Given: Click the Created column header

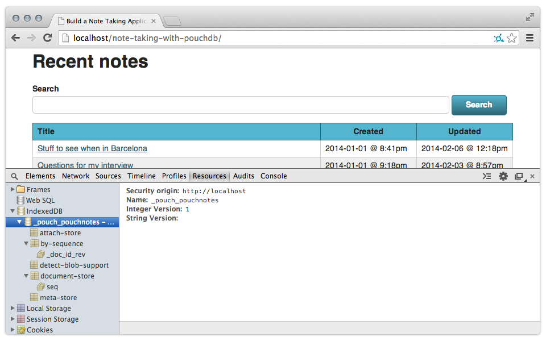Looking at the screenshot, I should (369, 131).
